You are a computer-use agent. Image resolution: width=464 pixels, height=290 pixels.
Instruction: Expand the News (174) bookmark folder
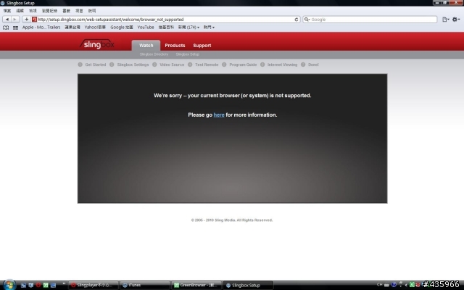pyautogui.click(x=188, y=28)
